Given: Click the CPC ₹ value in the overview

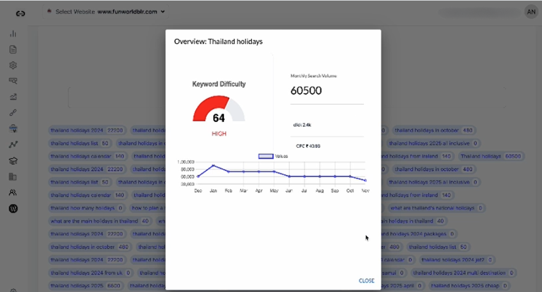Looking at the screenshot, I should point(308,146).
